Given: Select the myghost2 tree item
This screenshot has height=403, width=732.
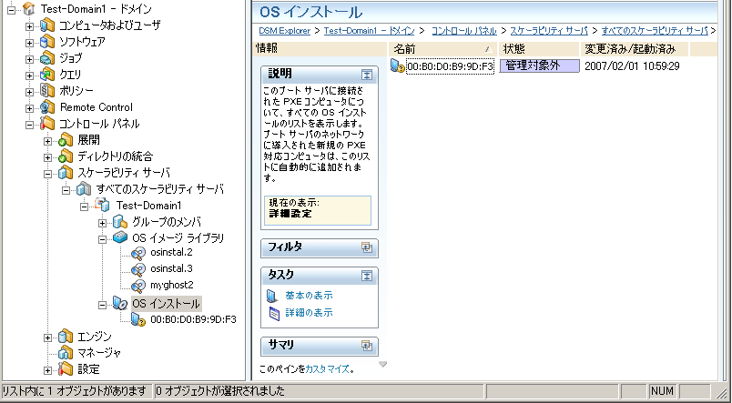Looking at the screenshot, I should pyautogui.click(x=172, y=285).
